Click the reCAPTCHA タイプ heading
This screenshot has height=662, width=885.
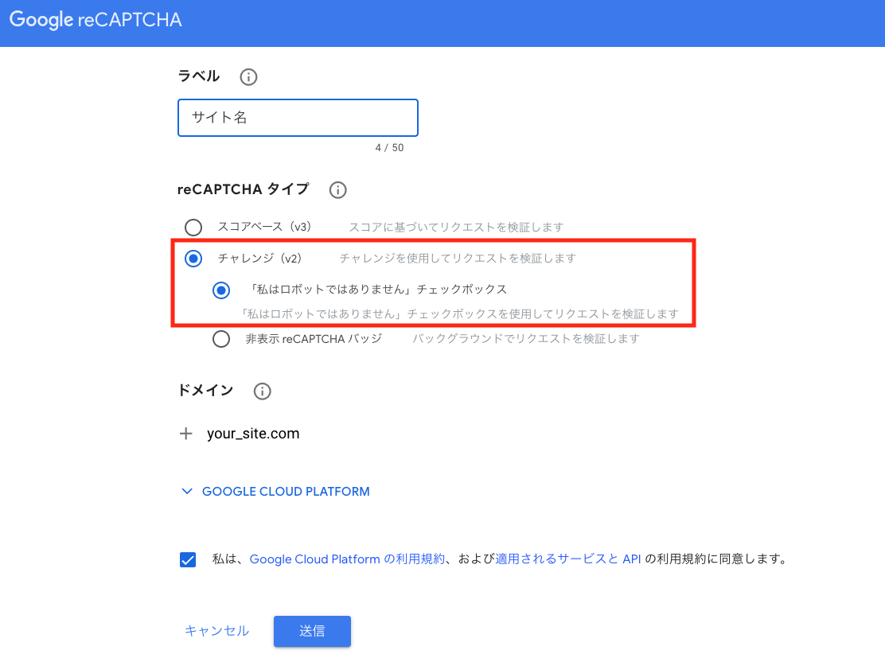click(244, 189)
